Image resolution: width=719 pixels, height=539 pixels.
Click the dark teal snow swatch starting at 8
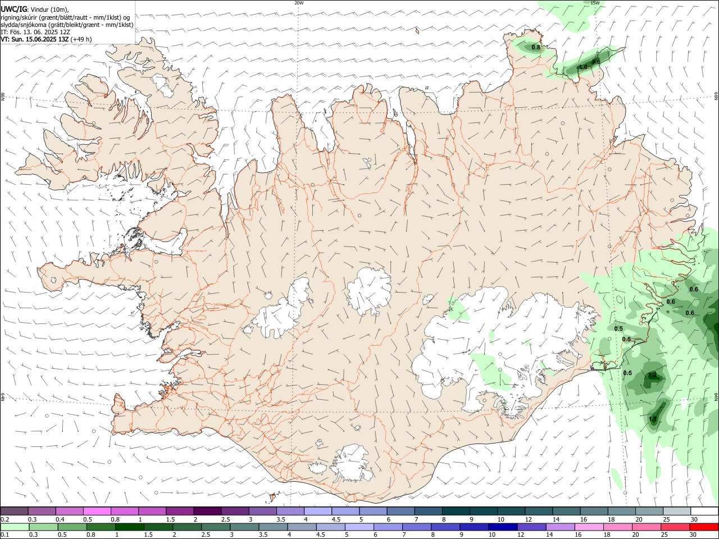tap(455, 511)
